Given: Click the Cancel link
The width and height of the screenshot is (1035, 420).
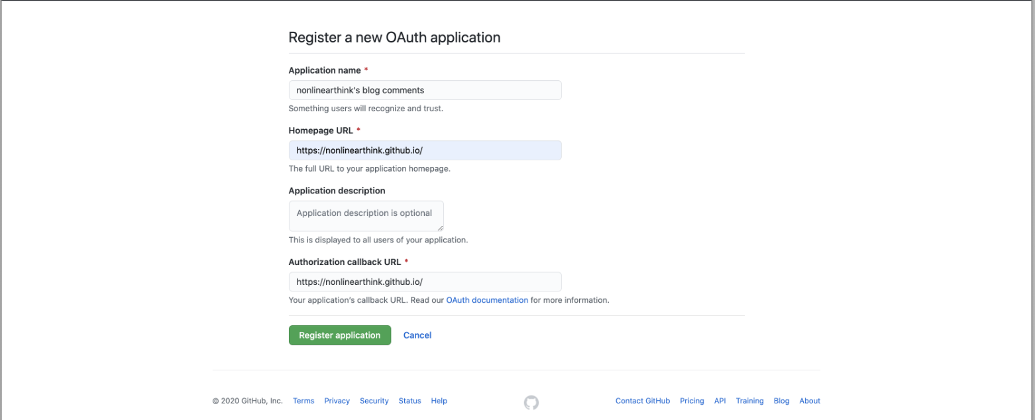Looking at the screenshot, I should (x=417, y=335).
